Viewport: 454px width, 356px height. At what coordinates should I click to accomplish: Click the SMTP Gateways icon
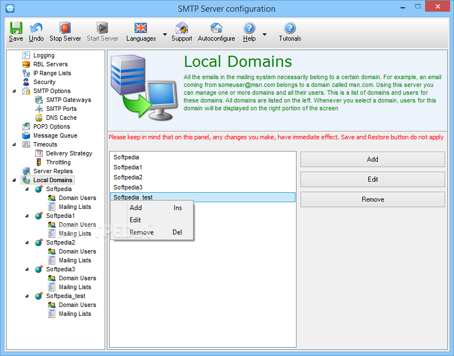tap(39, 100)
